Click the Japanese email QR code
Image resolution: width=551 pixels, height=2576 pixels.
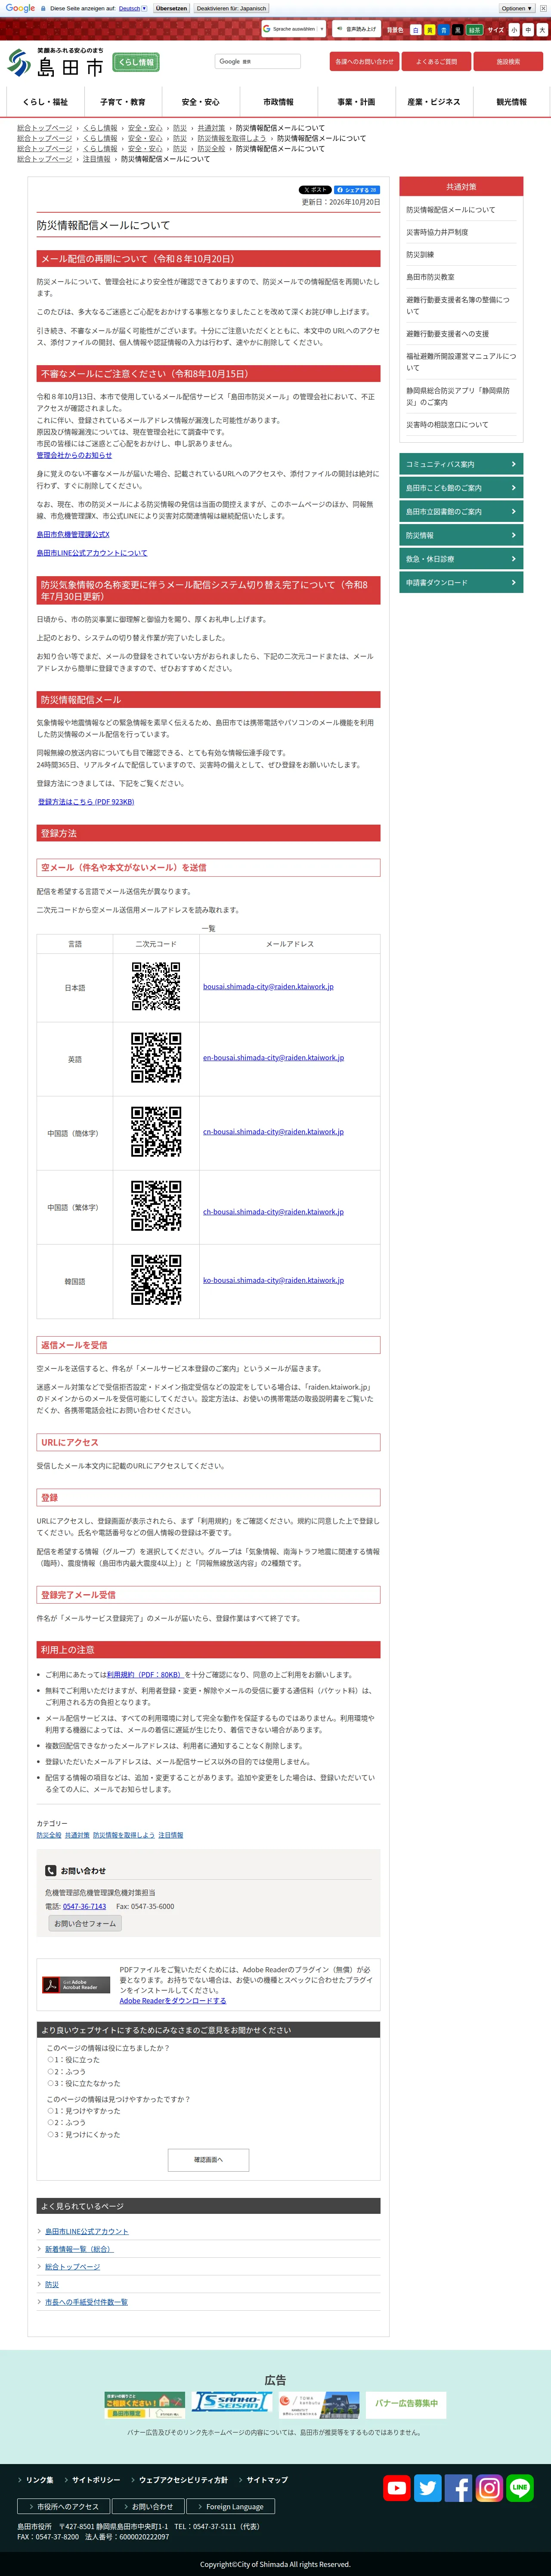click(x=156, y=987)
